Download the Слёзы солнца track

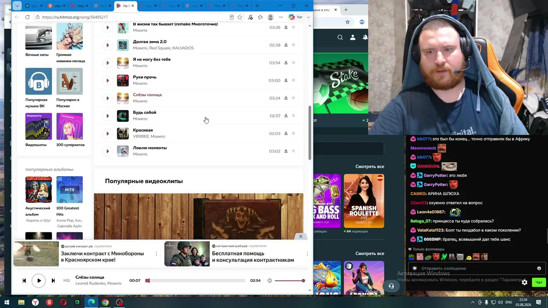coord(286,98)
